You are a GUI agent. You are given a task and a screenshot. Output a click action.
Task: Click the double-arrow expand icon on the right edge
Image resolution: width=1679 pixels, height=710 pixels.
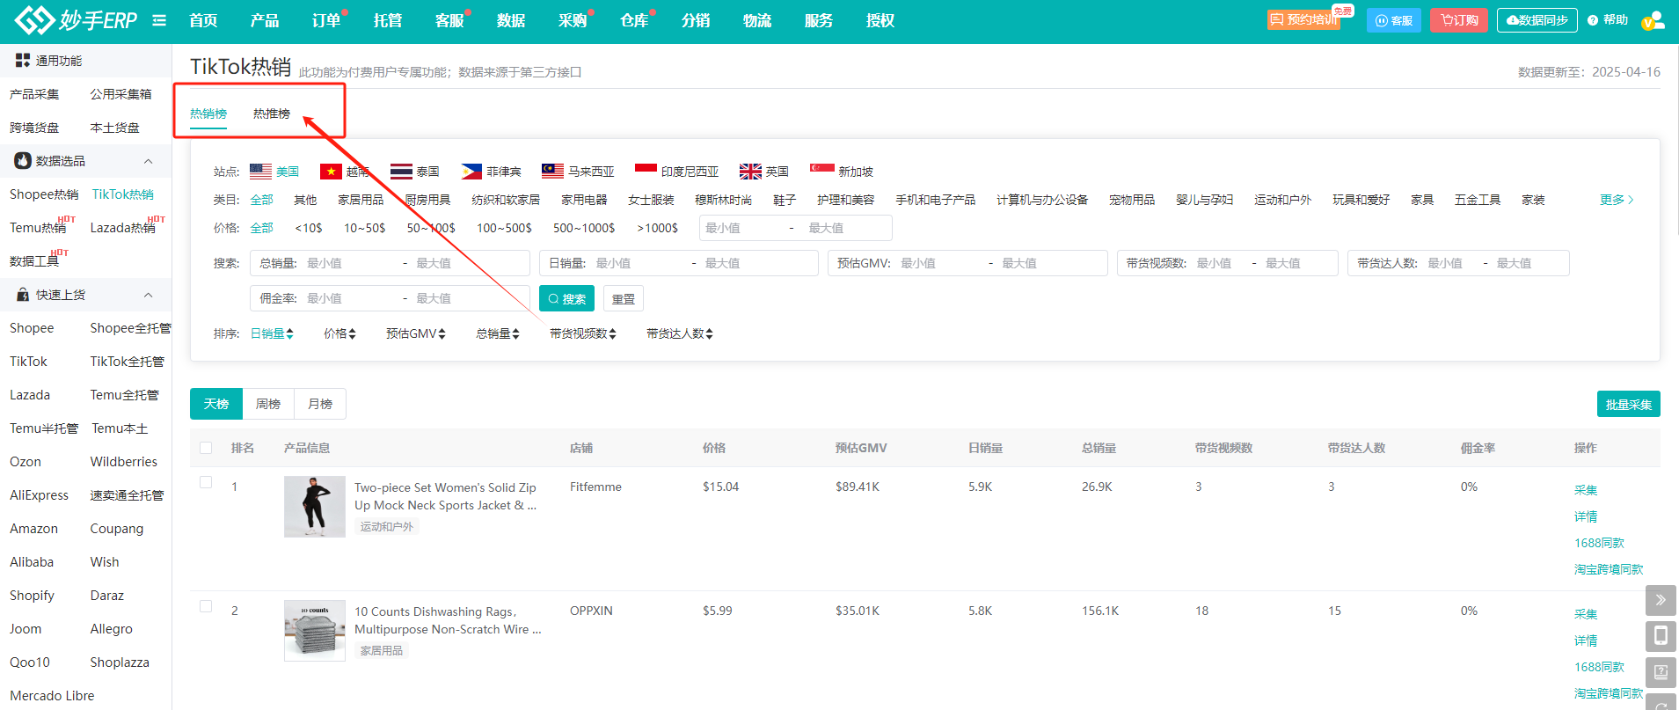pos(1661,600)
